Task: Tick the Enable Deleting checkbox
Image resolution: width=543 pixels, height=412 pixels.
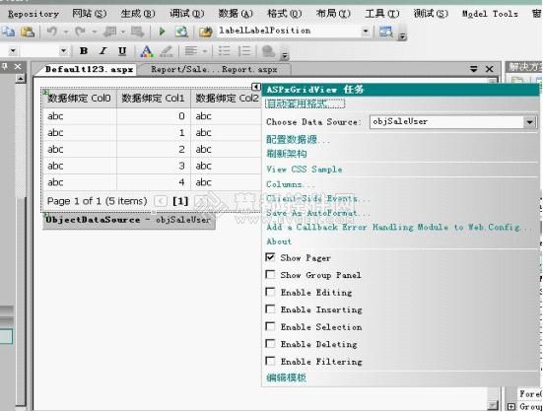Action: click(x=270, y=344)
